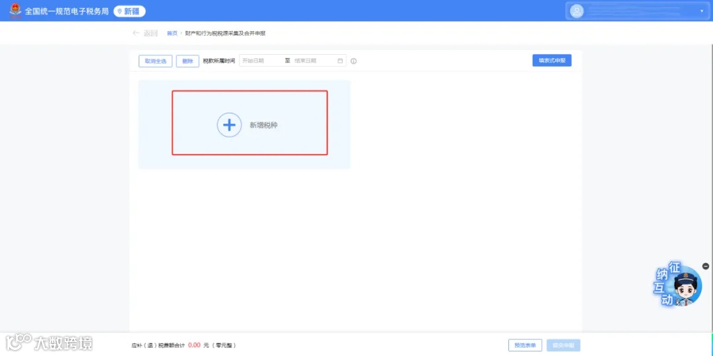Click the 删除 button

pos(187,61)
